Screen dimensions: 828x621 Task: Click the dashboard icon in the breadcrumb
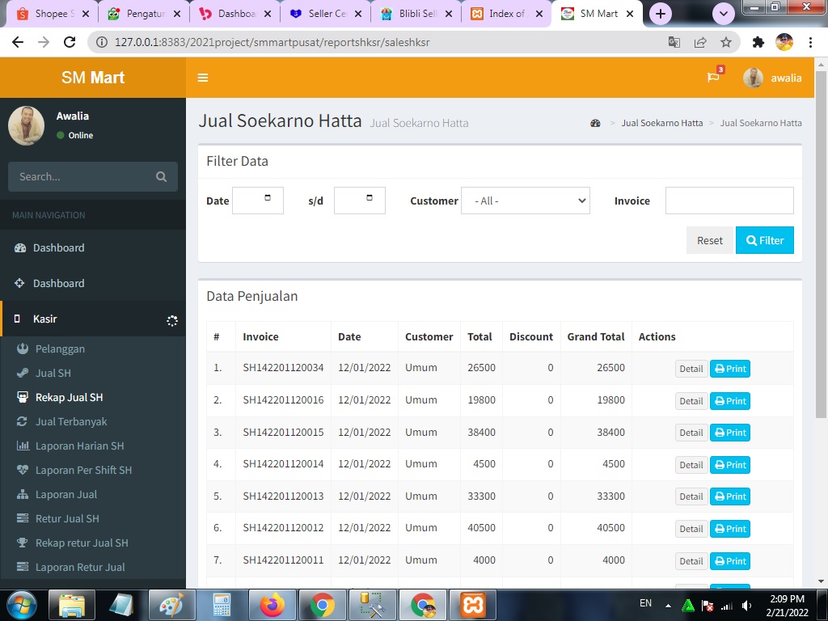point(595,123)
